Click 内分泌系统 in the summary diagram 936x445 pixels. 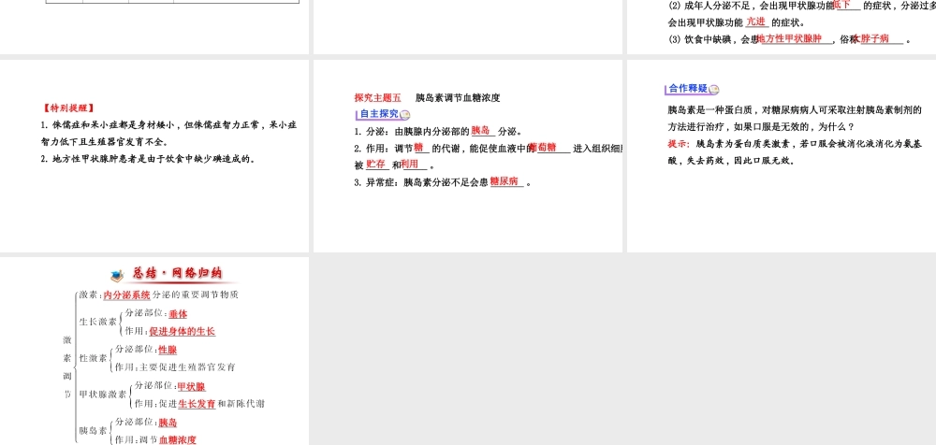pyautogui.click(x=126, y=294)
